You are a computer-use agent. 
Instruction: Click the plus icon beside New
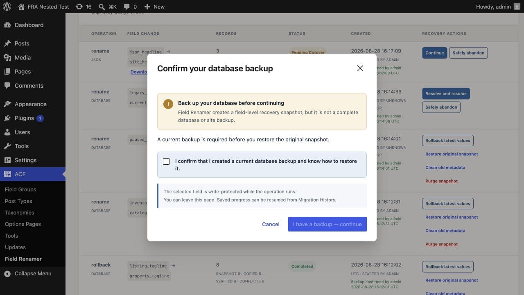pyautogui.click(x=147, y=7)
